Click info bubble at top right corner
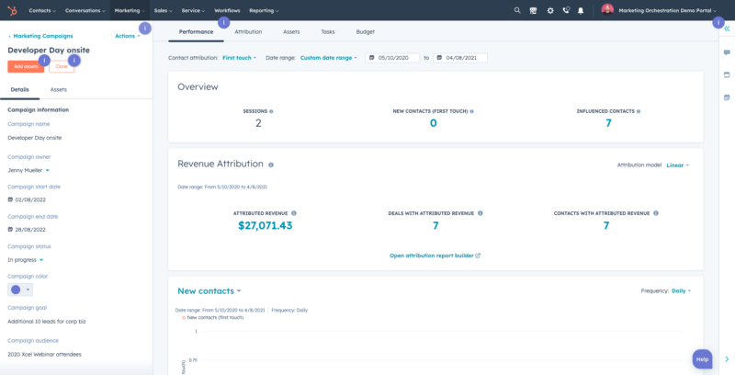The width and height of the screenshot is (735, 375). [x=718, y=22]
